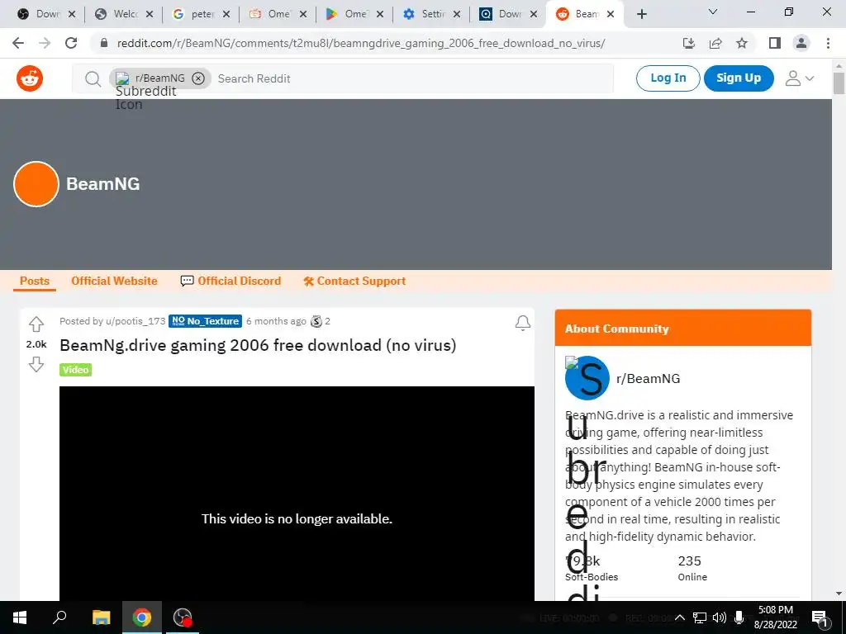
Task: Click the scrollbar down arrow
Action: click(839, 594)
